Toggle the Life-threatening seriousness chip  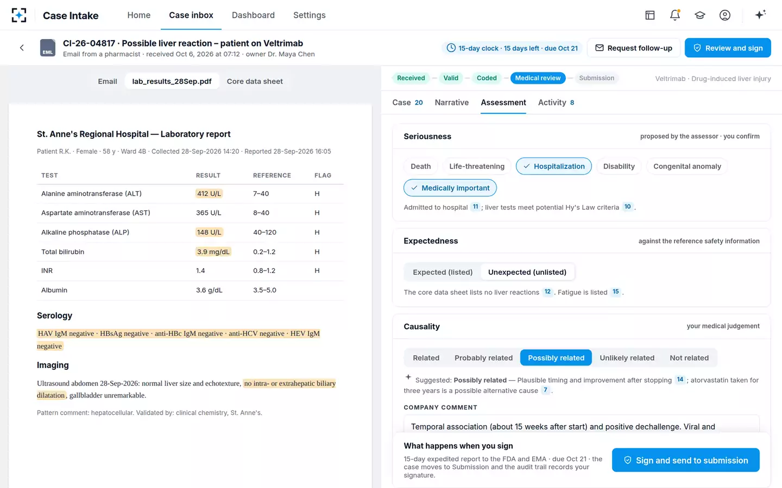coord(477,166)
